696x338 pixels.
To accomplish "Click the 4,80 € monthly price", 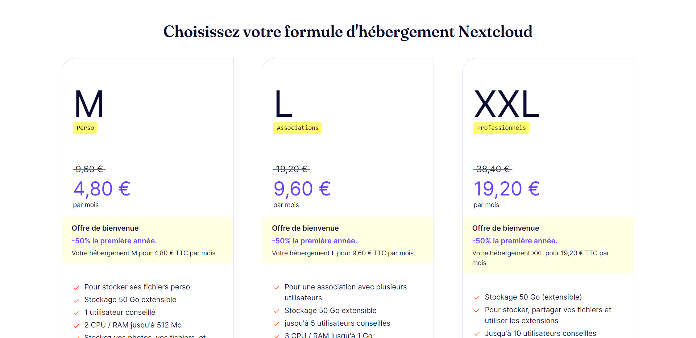I will [x=102, y=189].
